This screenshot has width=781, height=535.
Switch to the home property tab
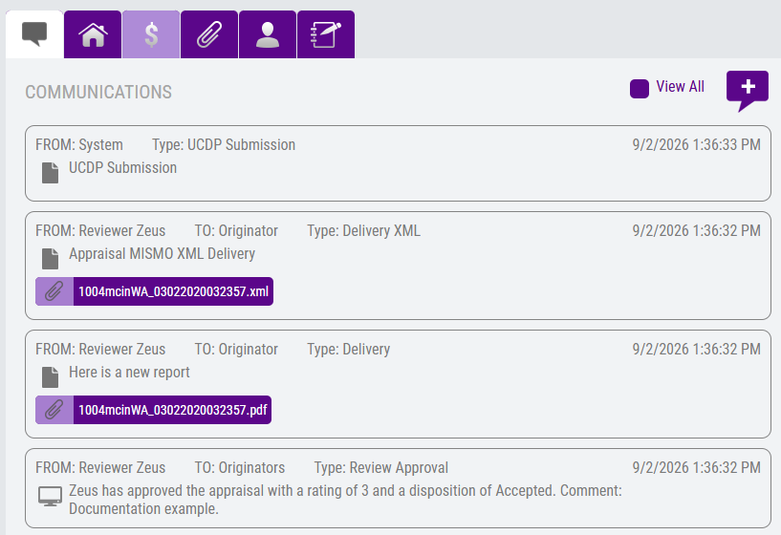click(x=93, y=34)
